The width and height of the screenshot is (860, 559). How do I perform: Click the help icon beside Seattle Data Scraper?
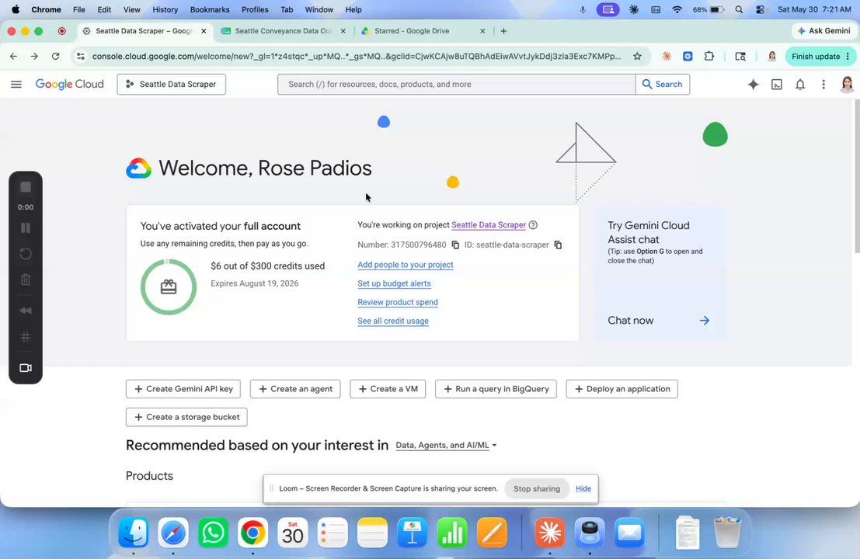click(533, 224)
